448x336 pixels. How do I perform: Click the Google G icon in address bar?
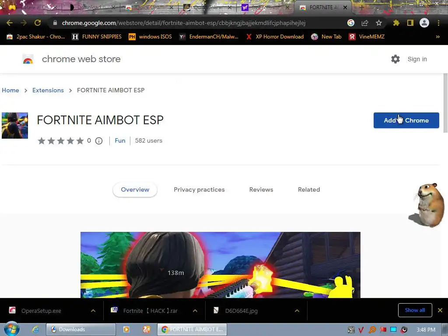tap(351, 23)
